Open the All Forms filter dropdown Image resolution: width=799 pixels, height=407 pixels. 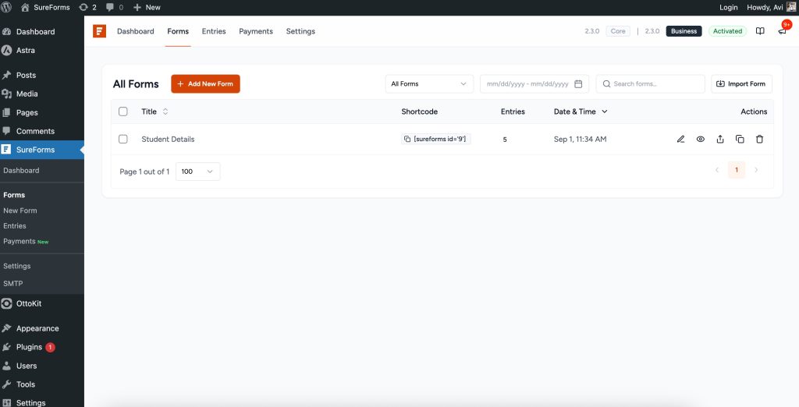click(428, 84)
